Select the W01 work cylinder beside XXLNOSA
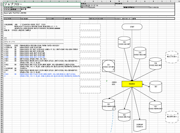Screen dimensions: 180x133 (x=156, y=87)
